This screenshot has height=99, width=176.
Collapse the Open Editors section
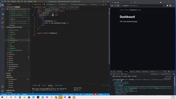click(x=17, y=7)
